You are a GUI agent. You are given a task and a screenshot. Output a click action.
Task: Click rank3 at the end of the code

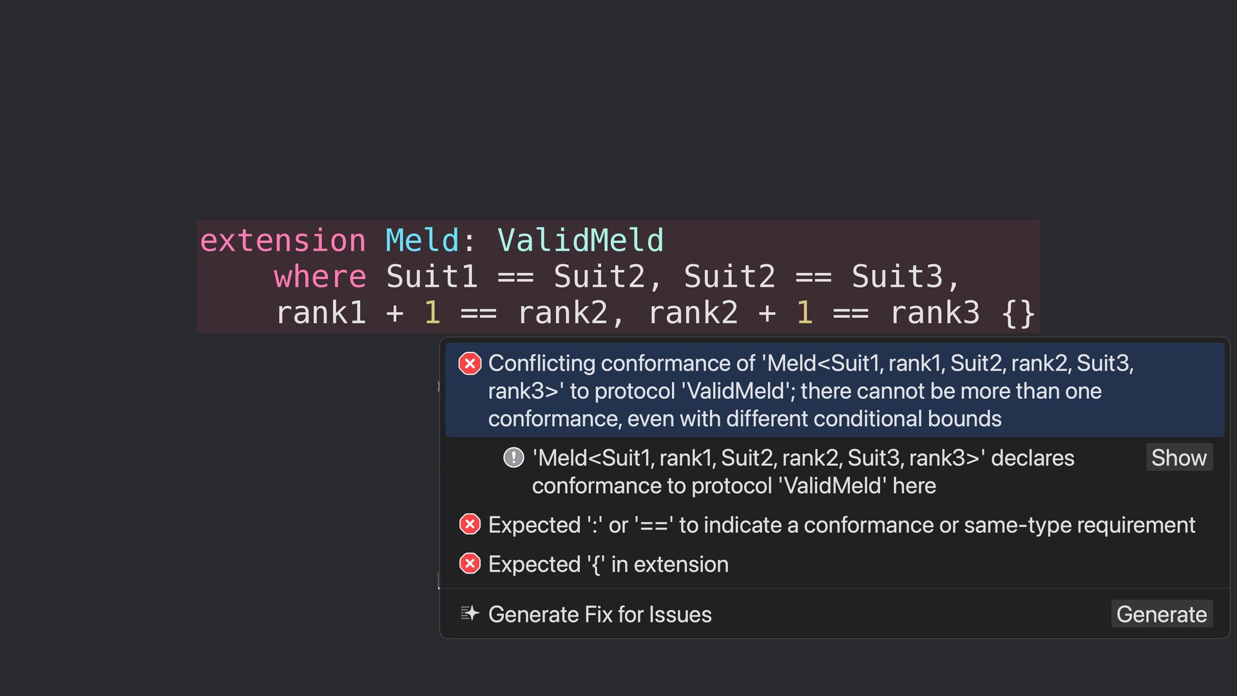point(934,313)
